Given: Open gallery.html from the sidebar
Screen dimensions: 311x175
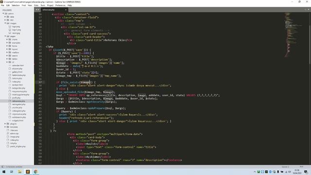Looking at the screenshot, I should pyautogui.click(x=17, y=72).
